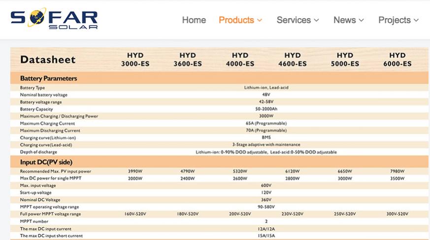This screenshot has height=240, width=430.
Task: Click the 2000W value
Action: (x=135, y=178)
